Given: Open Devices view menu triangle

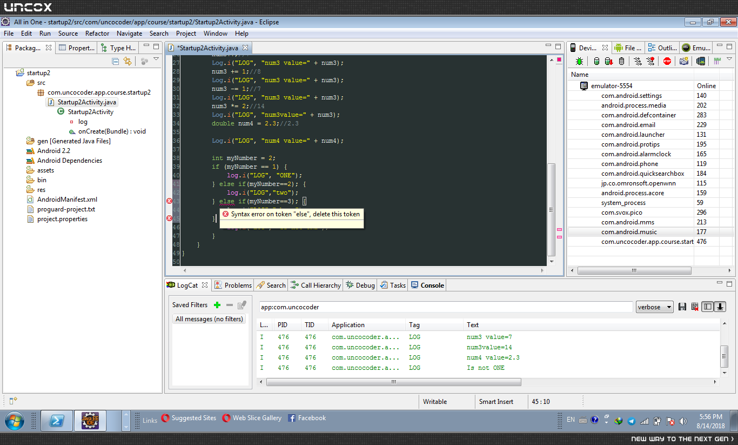Looking at the screenshot, I should [729, 59].
